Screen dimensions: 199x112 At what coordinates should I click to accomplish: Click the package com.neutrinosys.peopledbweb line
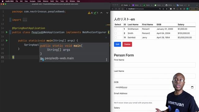39,12
